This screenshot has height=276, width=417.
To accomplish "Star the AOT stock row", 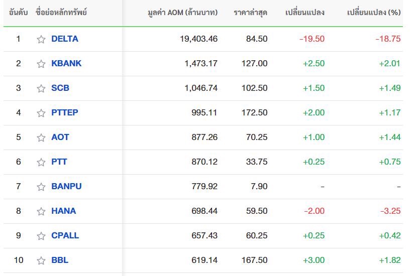I will point(41,137).
